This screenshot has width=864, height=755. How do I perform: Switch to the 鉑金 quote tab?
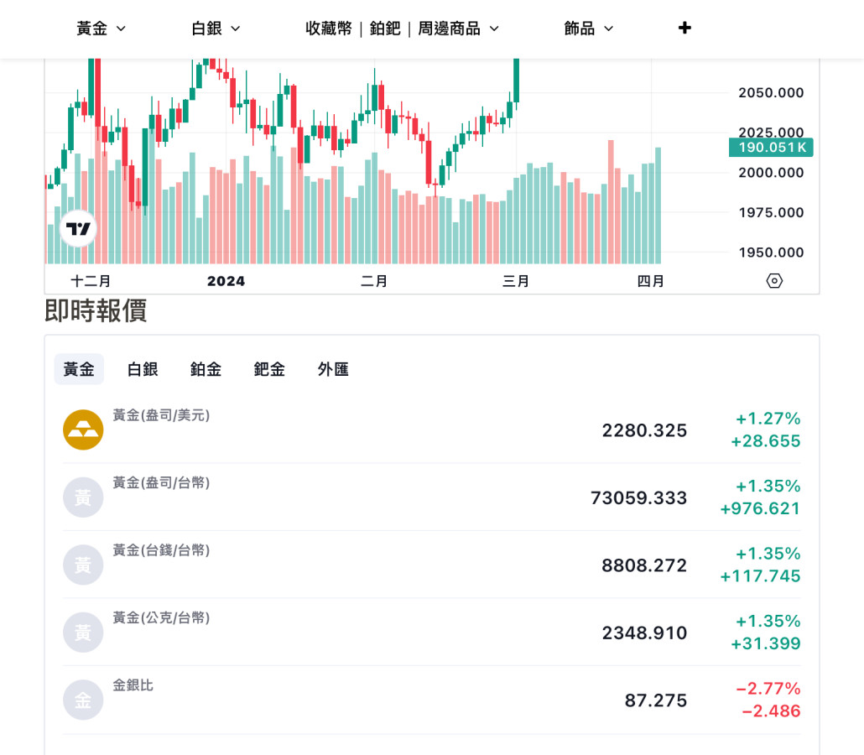(206, 369)
